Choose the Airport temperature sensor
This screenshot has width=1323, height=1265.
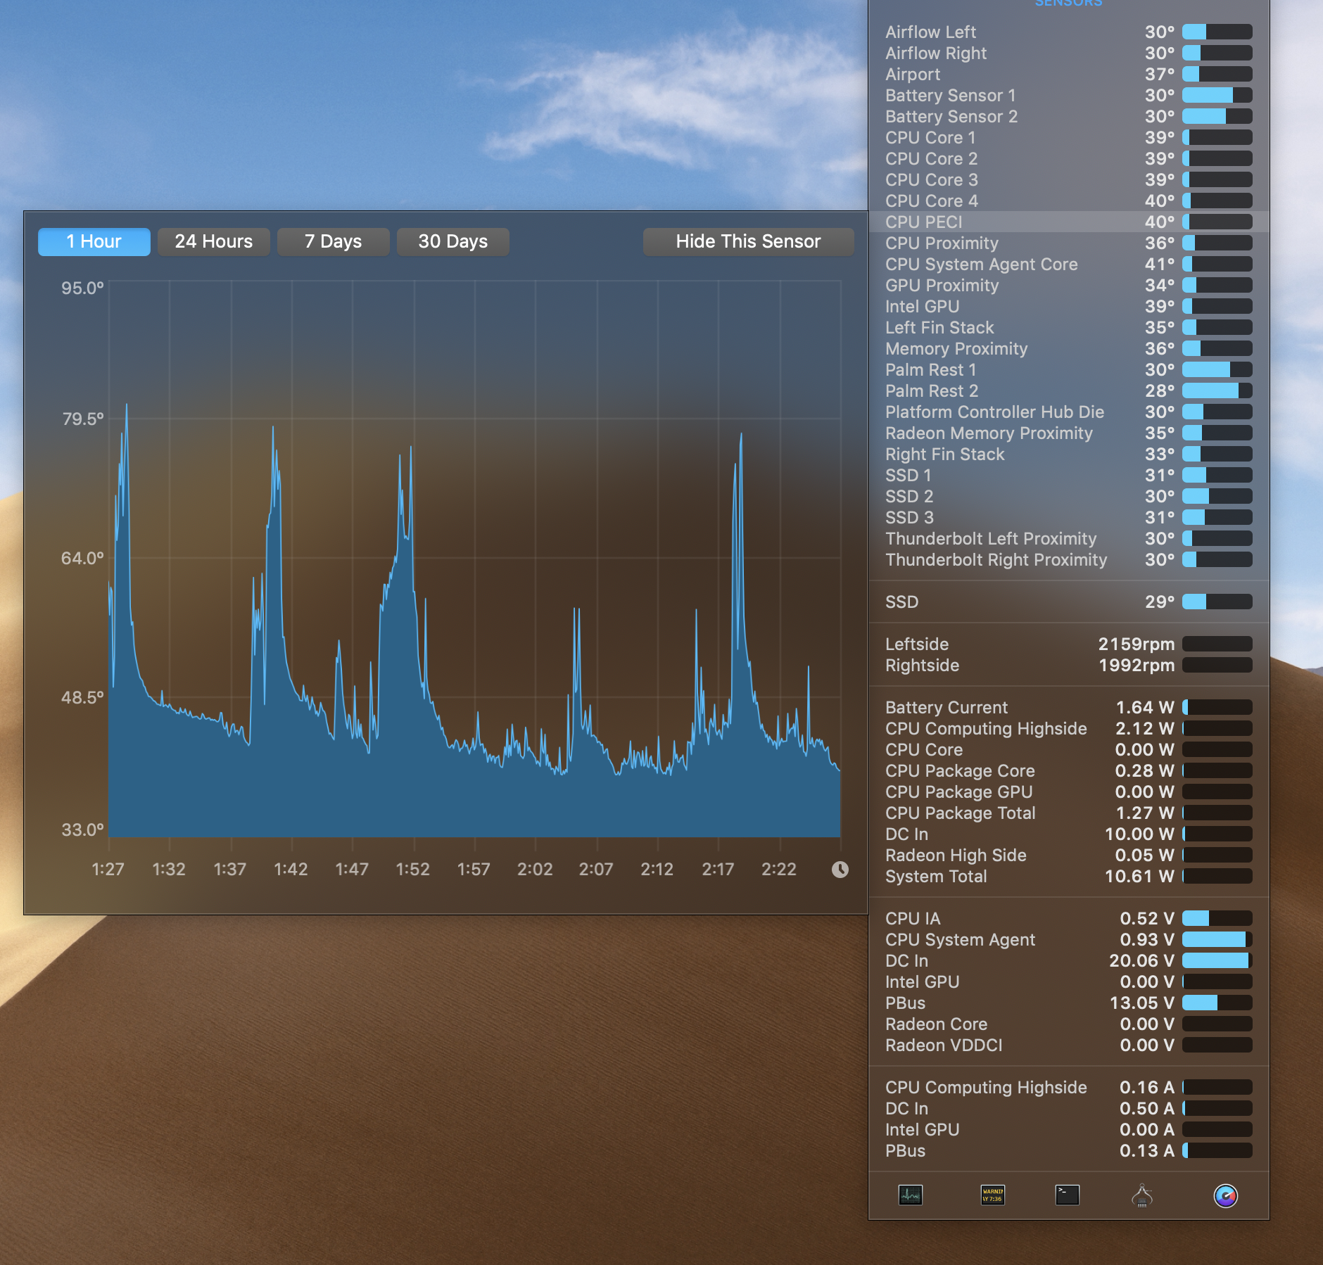tap(1069, 74)
